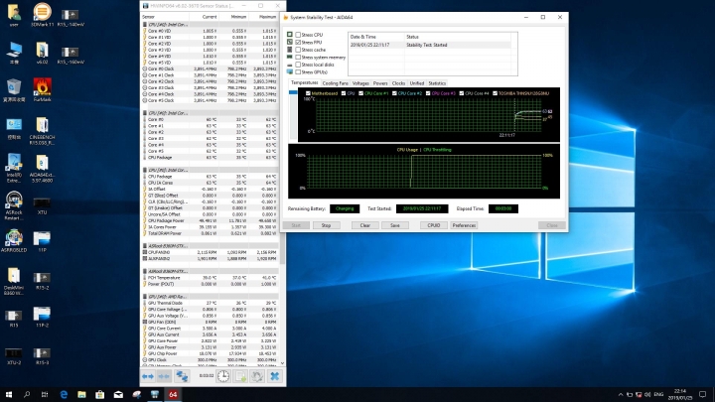Switch to Cooling Fans tab
This screenshot has height=402, width=715.
click(336, 83)
